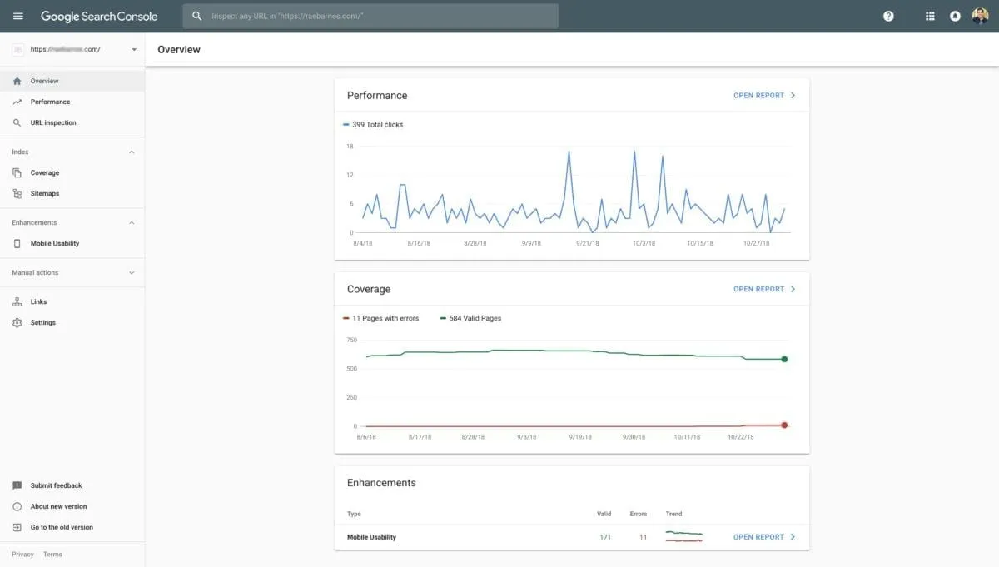Screen dimensions: 999x567
Task: Click the profile avatar
Action: click(x=981, y=15)
